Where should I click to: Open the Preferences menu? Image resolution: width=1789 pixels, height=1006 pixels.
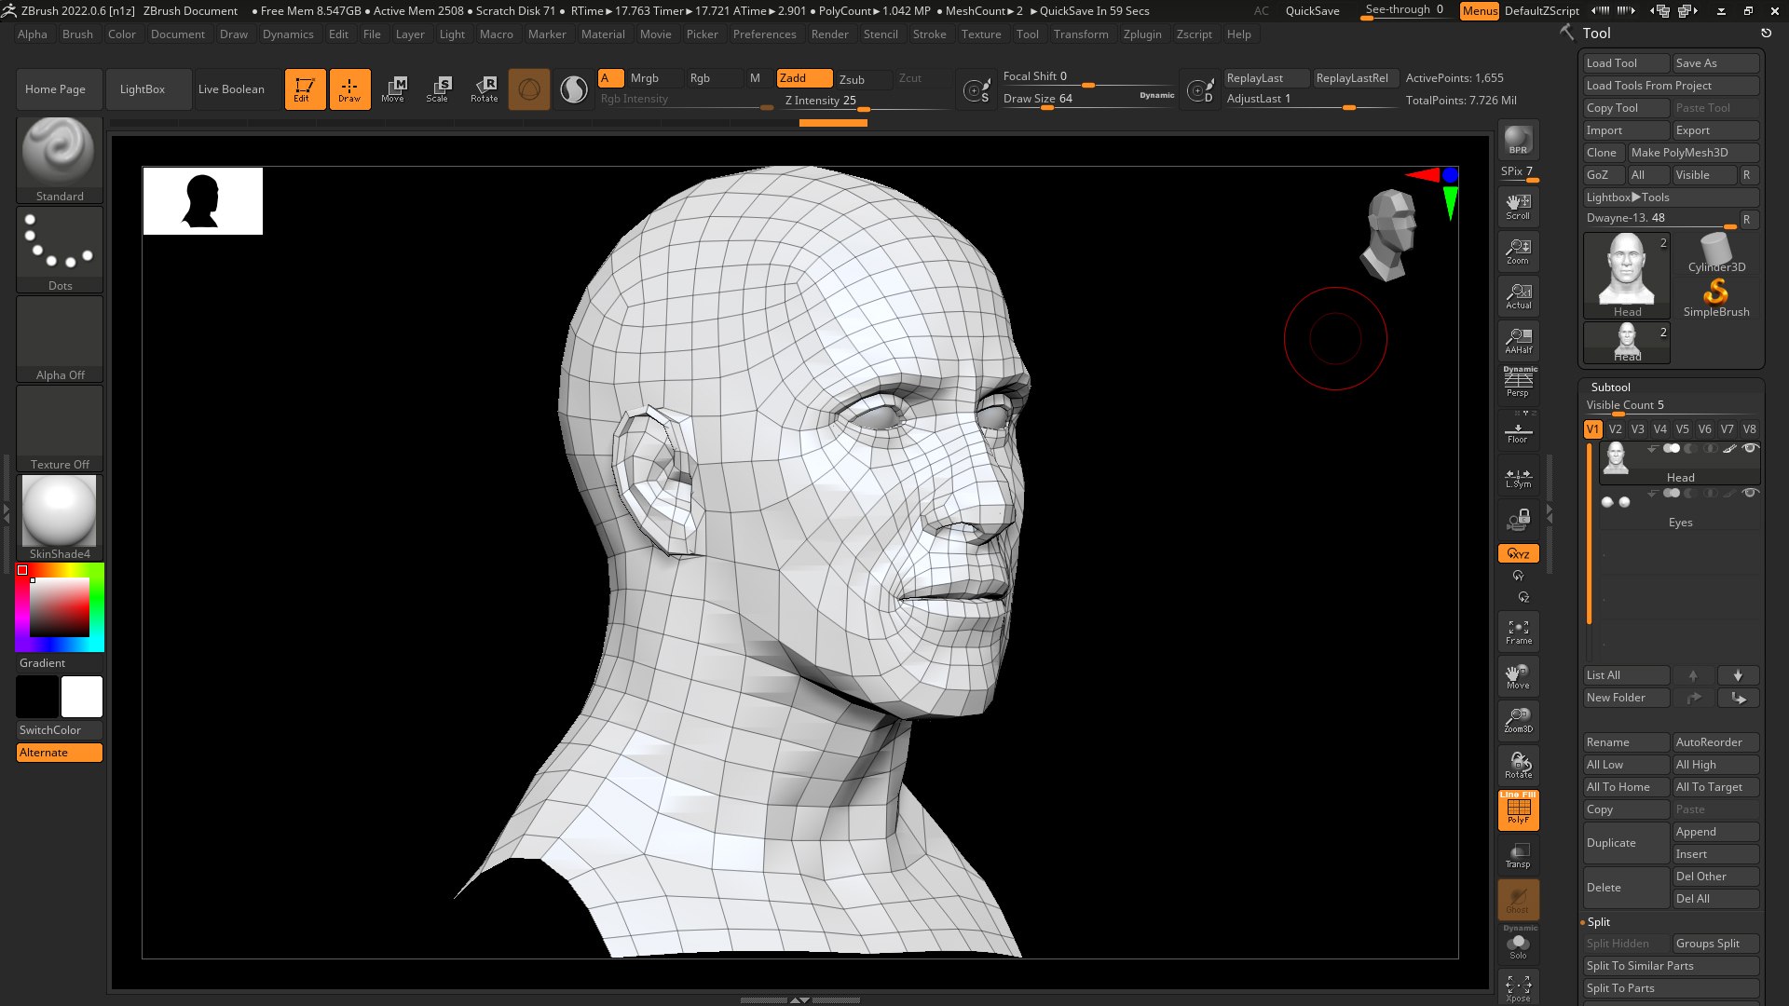[x=764, y=34]
